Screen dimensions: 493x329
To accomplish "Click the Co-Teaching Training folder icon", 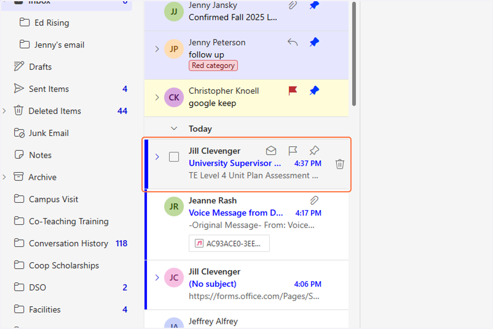I will click(19, 221).
